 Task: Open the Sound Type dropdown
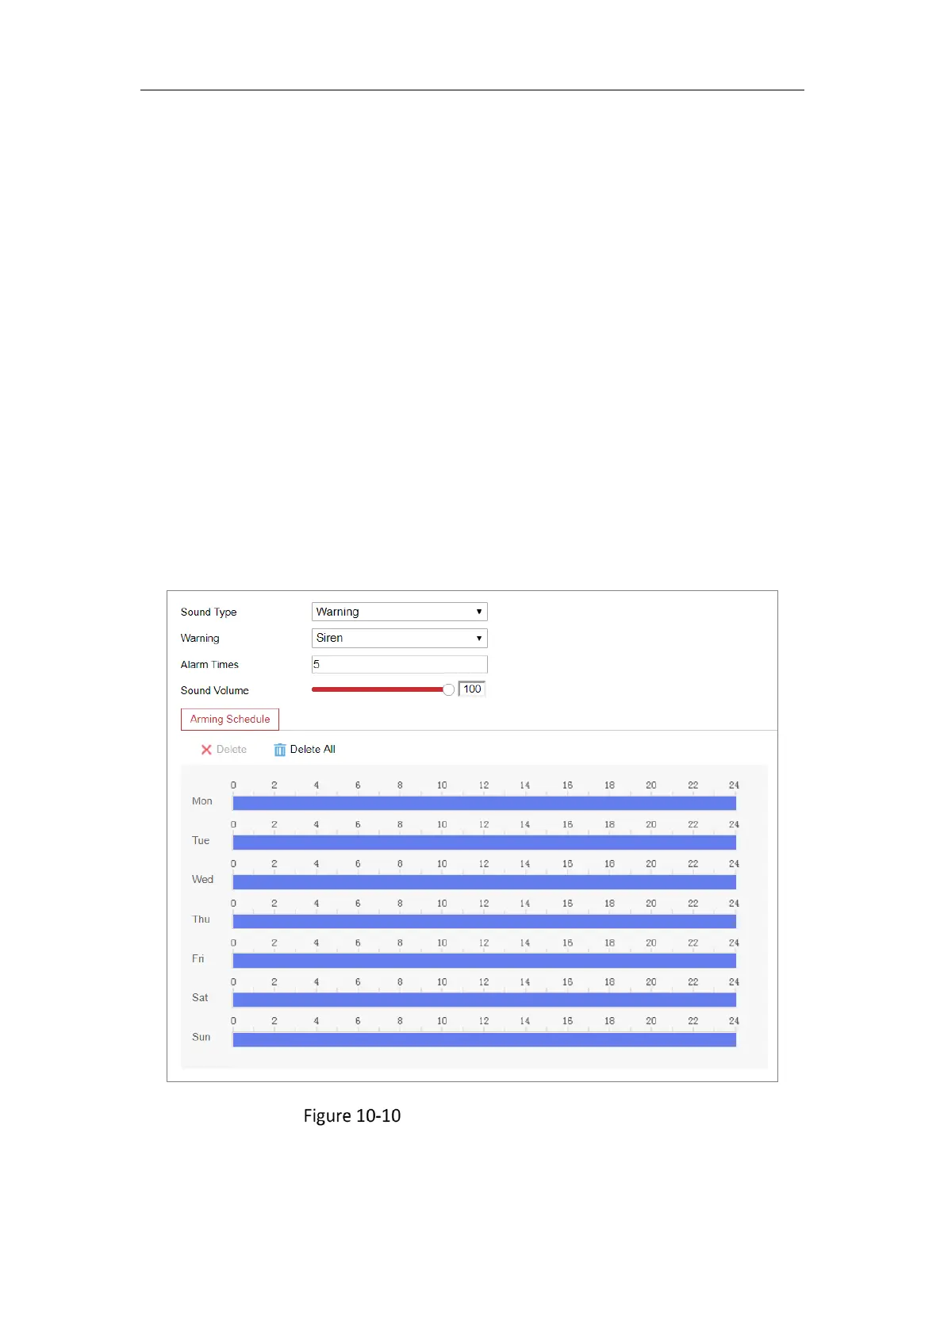click(399, 612)
